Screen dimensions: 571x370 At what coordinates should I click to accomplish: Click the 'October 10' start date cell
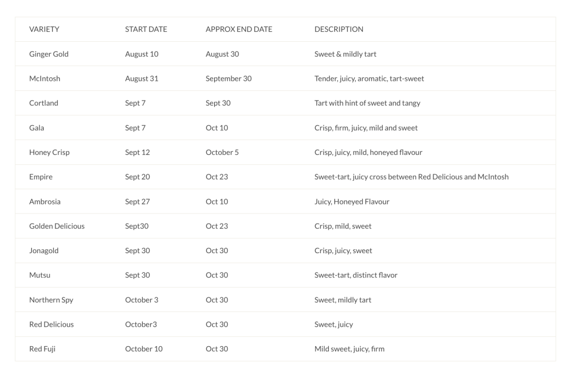(x=144, y=349)
